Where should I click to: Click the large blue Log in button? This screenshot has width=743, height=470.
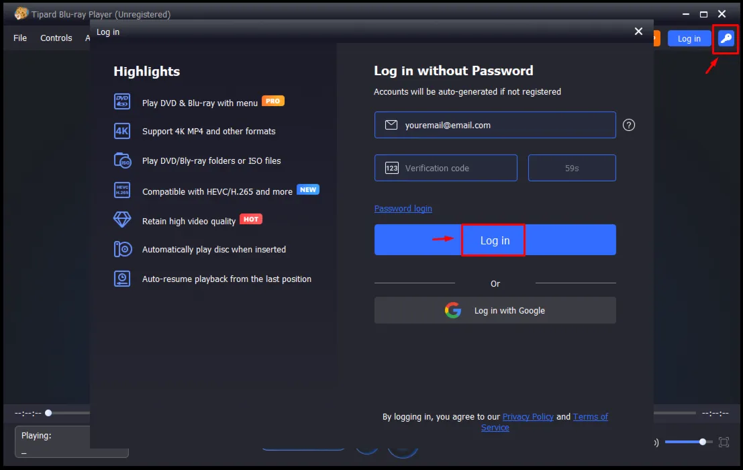pyautogui.click(x=495, y=240)
